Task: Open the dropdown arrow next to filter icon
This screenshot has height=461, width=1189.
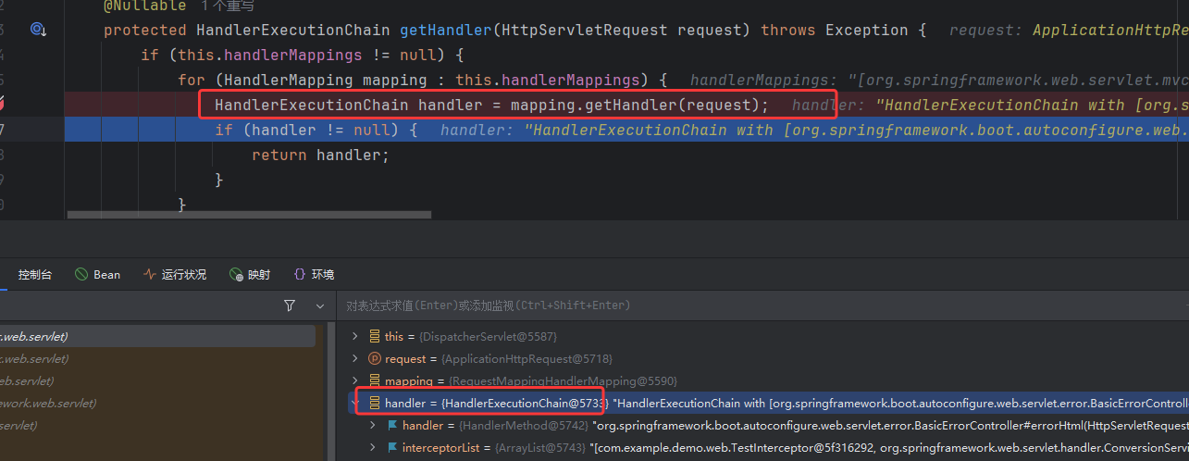Action: pyautogui.click(x=320, y=305)
